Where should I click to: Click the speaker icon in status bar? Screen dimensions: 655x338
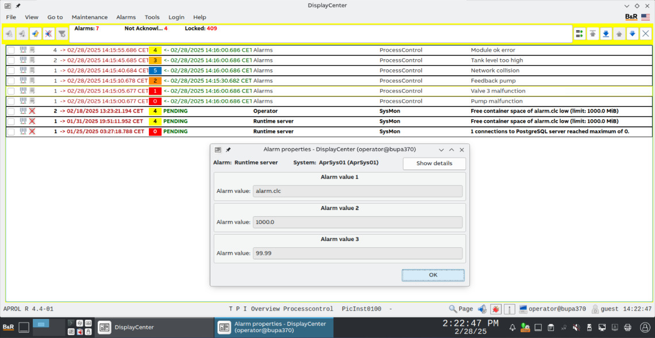coord(482,309)
